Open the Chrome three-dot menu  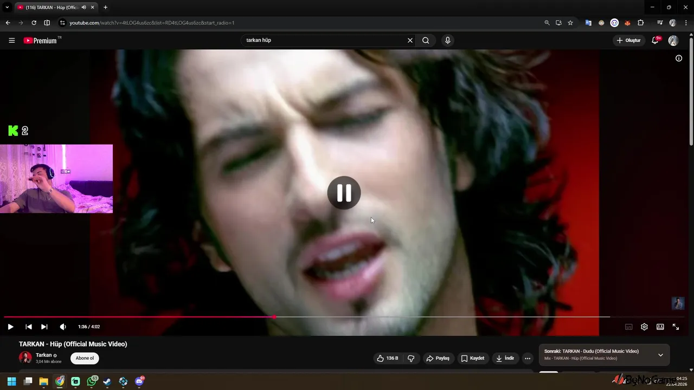tap(686, 23)
